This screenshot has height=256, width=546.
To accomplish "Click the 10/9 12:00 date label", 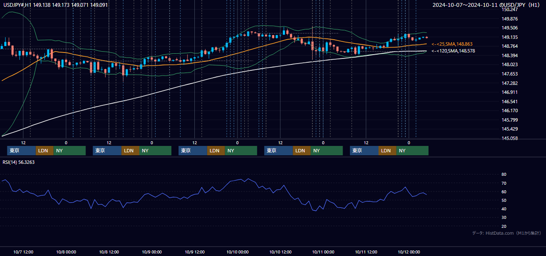I will pyautogui.click(x=194, y=252).
